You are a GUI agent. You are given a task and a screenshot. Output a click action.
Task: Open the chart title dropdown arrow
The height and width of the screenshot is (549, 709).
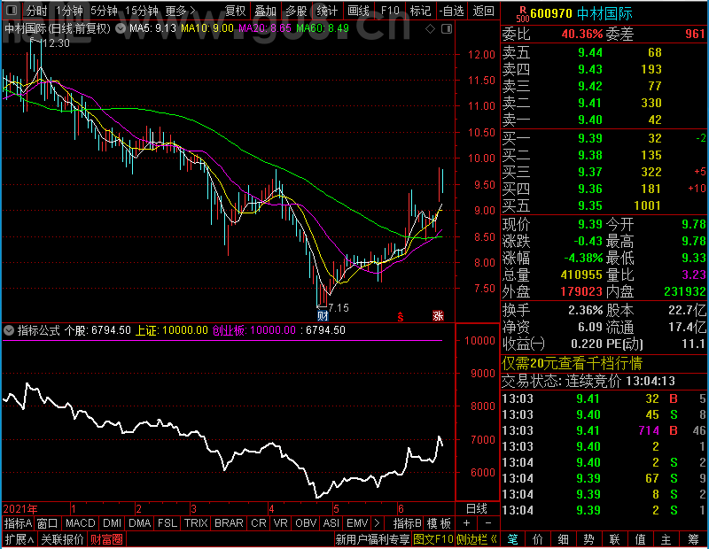(121, 28)
